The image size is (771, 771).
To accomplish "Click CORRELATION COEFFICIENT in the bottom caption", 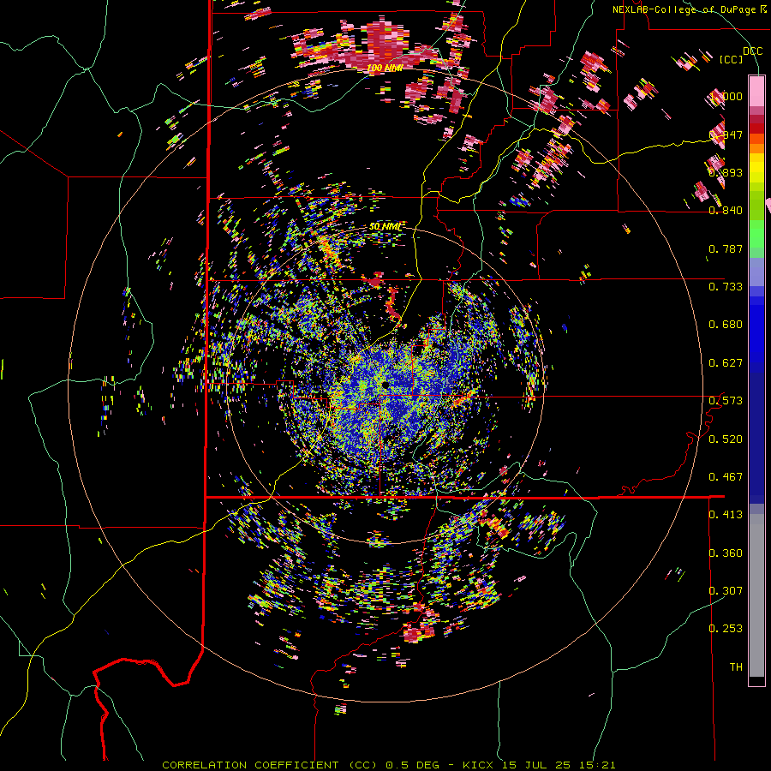I will coord(250,765).
